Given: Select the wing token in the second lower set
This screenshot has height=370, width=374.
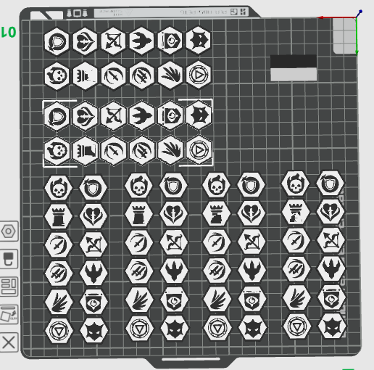Looking at the screenshot, I should pos(139,300).
